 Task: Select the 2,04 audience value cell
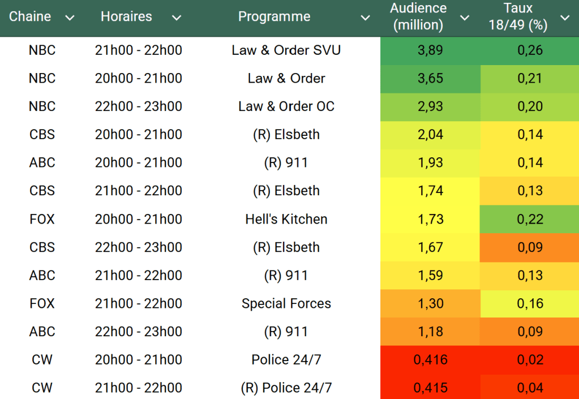[x=430, y=135]
